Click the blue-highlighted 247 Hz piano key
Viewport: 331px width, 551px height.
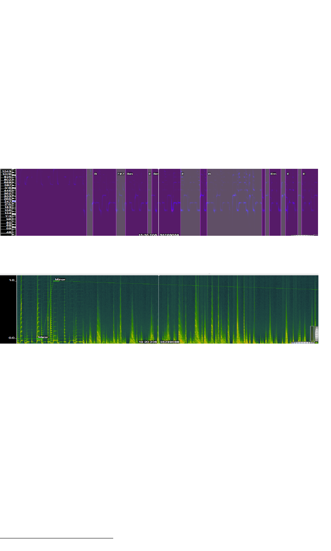coord(14,202)
